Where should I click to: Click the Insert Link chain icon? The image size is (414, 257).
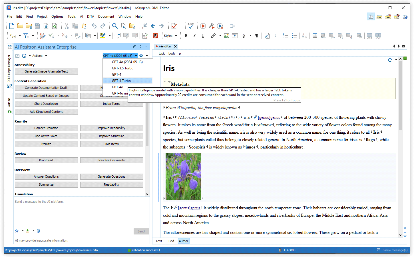click(x=213, y=36)
